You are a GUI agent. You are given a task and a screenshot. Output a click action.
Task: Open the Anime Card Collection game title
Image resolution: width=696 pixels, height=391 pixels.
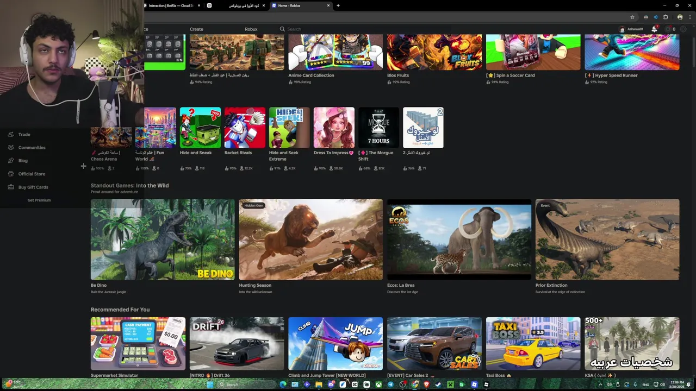pyautogui.click(x=311, y=75)
